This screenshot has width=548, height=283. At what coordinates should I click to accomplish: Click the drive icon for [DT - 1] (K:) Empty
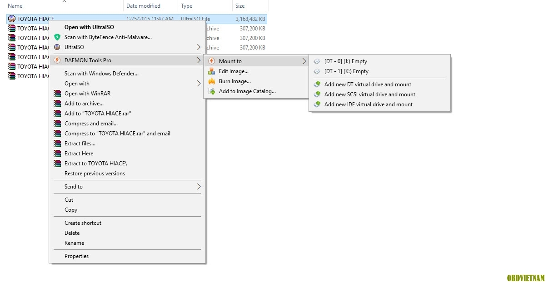pyautogui.click(x=317, y=71)
